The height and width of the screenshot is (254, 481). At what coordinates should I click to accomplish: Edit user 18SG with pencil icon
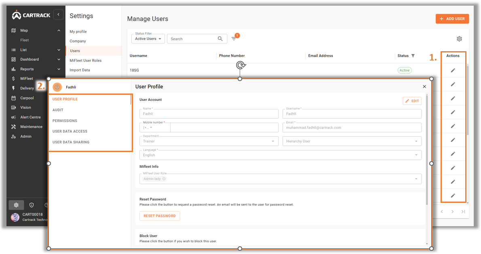tap(453, 71)
